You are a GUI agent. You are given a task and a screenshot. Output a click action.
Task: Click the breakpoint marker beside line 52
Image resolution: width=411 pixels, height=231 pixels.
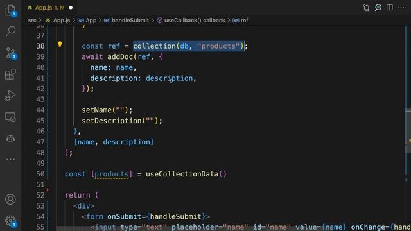tap(48, 190)
